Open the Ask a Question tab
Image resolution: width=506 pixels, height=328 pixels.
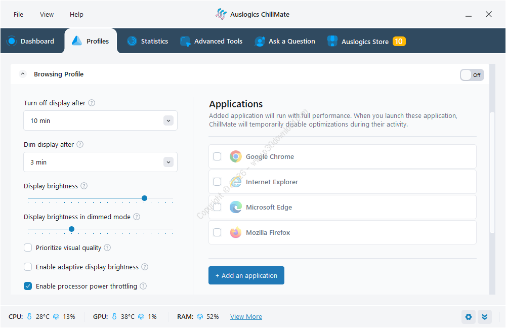(284, 41)
